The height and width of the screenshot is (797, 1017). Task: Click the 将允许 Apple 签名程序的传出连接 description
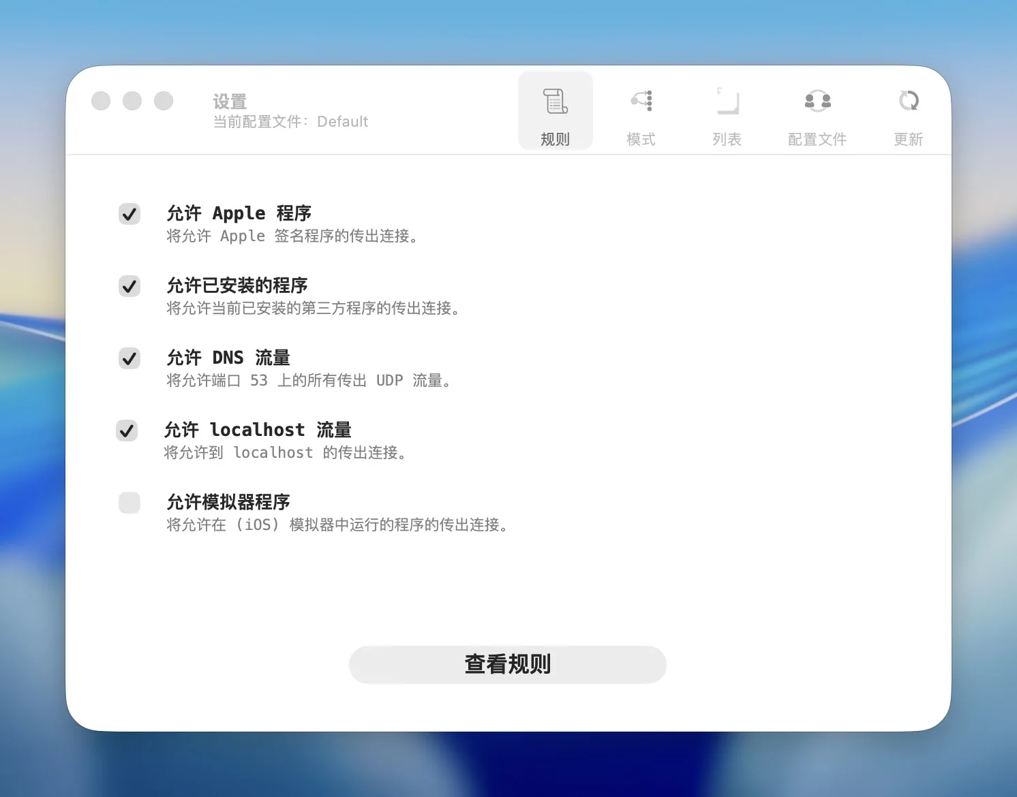tap(292, 236)
